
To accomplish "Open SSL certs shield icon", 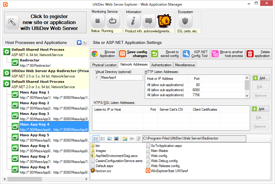I will pos(185,21).
